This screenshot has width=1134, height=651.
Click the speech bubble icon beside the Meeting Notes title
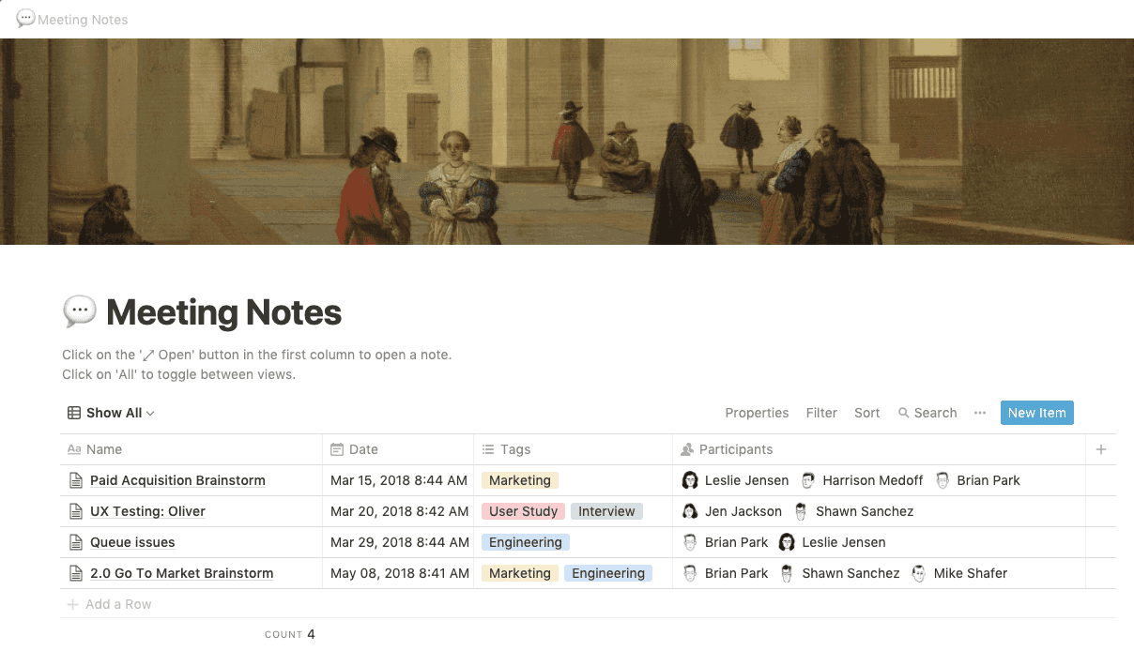80,311
